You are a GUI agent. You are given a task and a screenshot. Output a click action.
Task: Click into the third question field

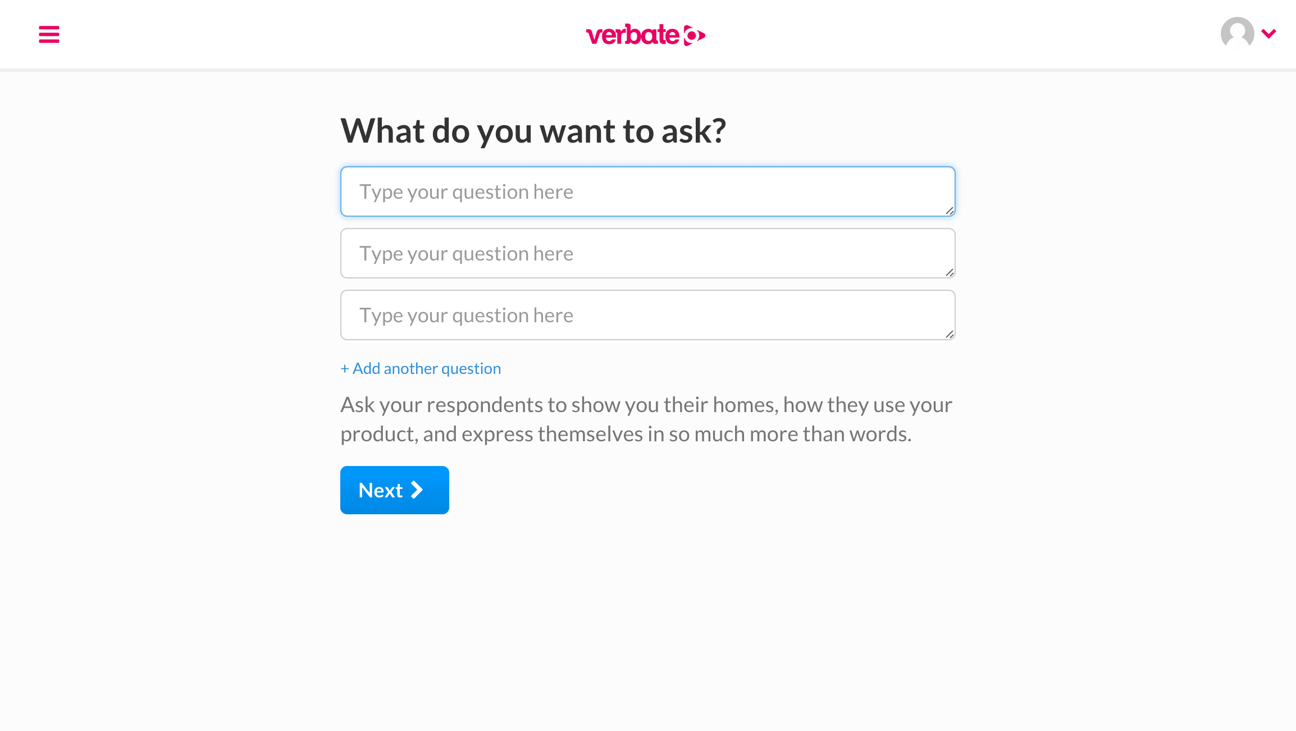pos(647,315)
